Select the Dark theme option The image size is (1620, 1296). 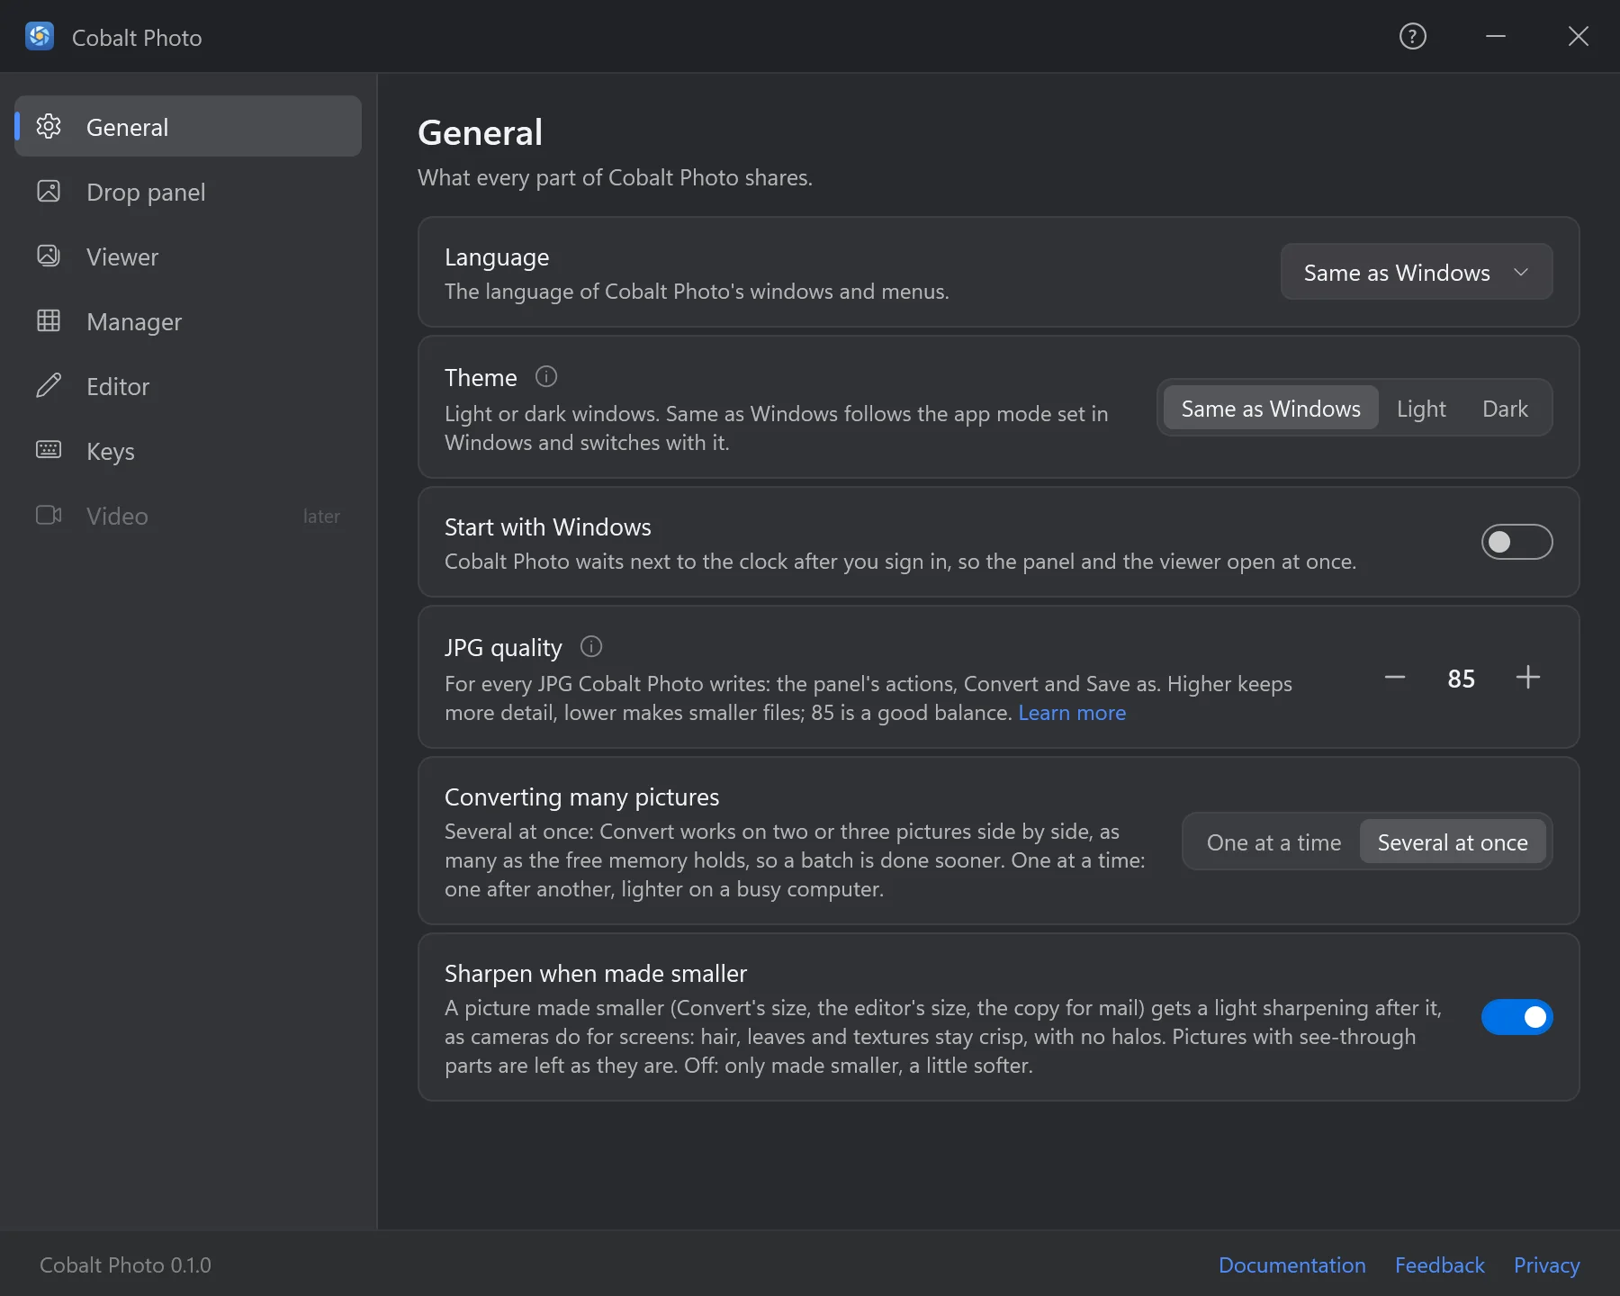[x=1505, y=409]
